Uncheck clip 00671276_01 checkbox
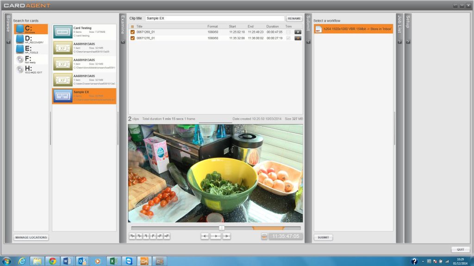Image resolution: width=474 pixels, height=266 pixels. pos(132,38)
